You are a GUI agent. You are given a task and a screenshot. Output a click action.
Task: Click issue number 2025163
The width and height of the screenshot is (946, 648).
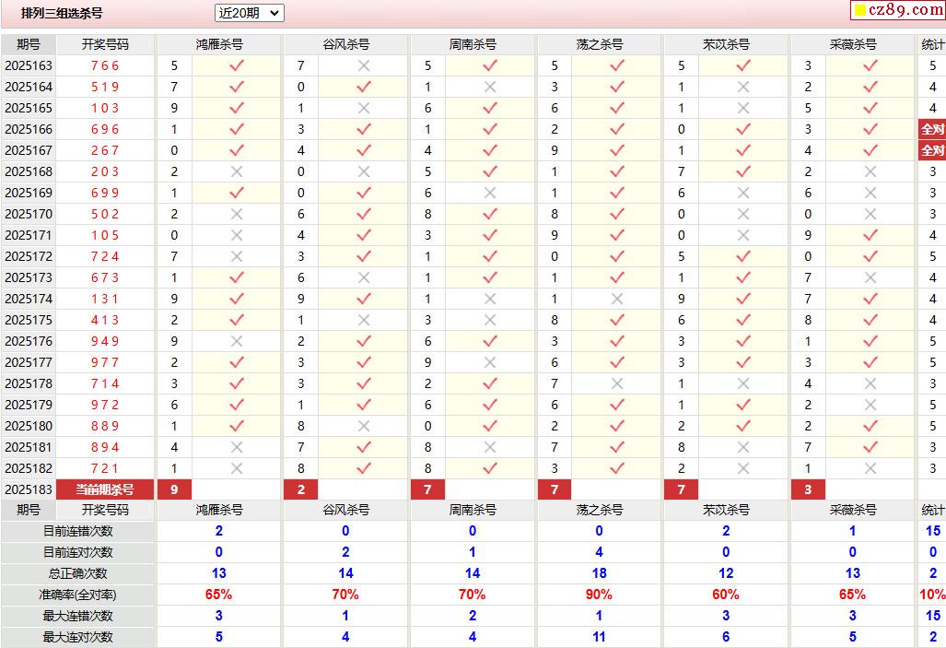click(29, 65)
